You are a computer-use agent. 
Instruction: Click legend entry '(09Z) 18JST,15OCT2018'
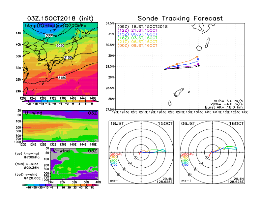(x=142, y=27)
